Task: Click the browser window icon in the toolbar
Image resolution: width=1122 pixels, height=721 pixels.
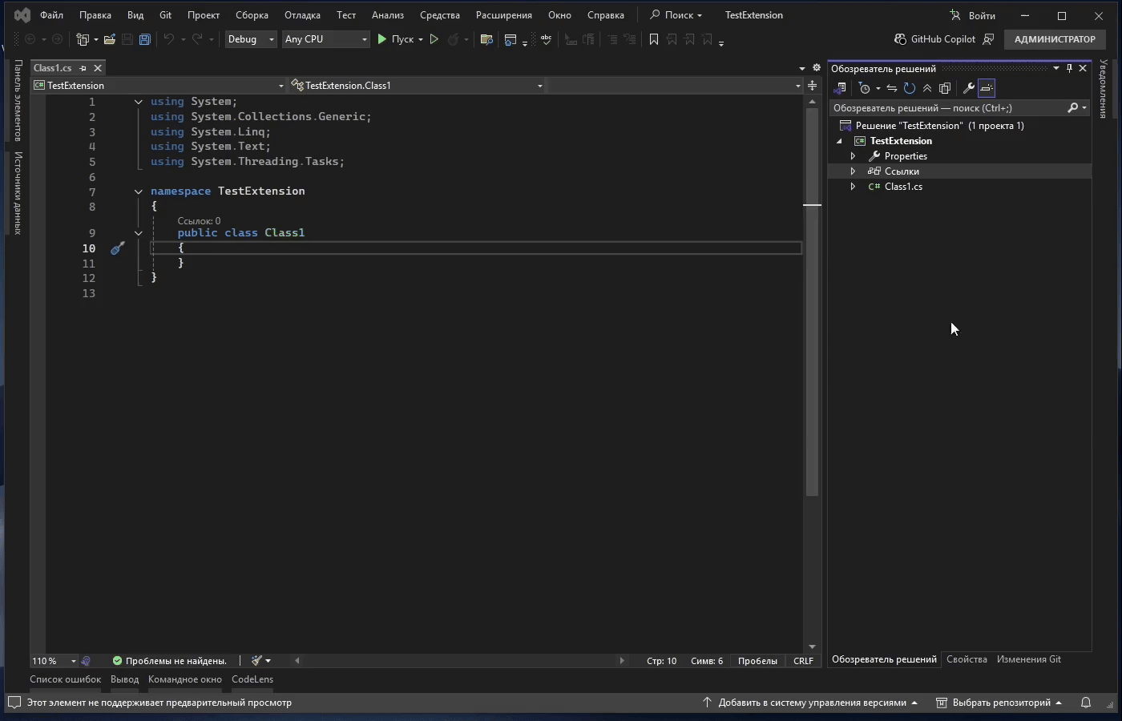Action: (510, 39)
